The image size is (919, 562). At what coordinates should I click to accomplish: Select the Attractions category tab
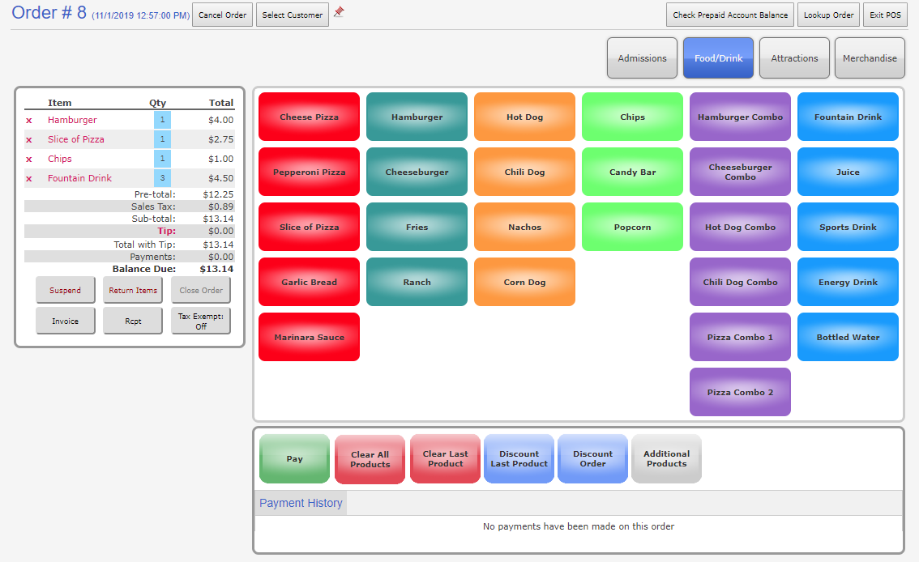point(794,58)
